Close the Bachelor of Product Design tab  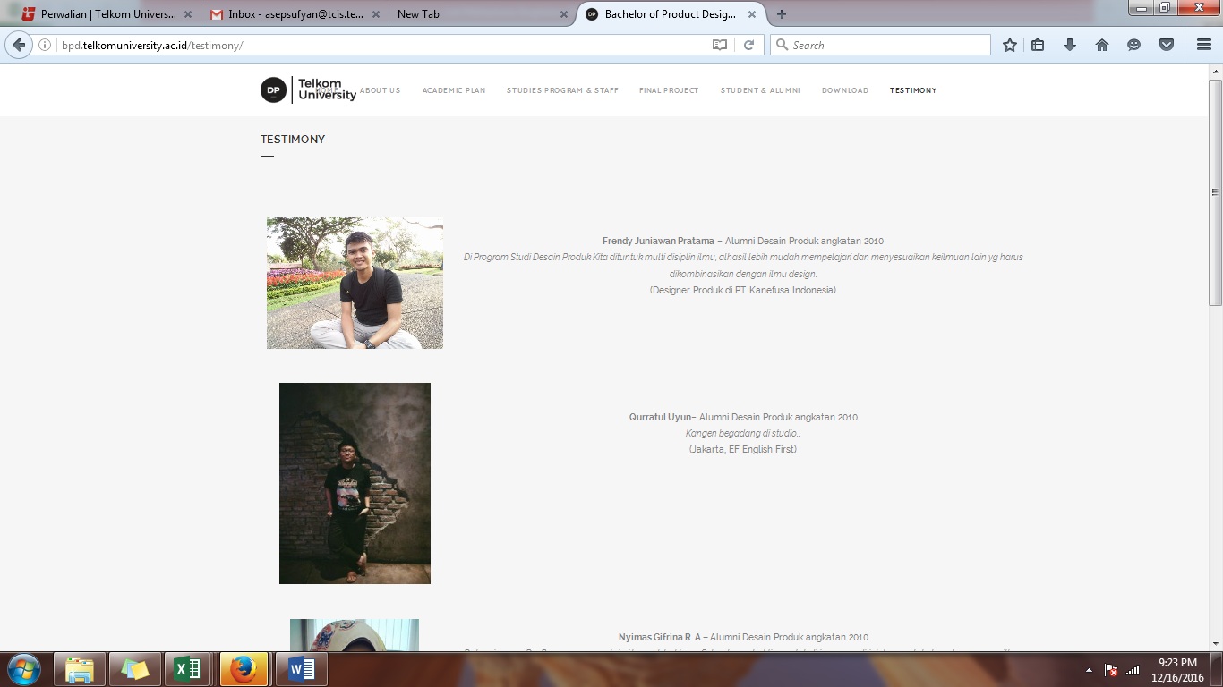752,14
